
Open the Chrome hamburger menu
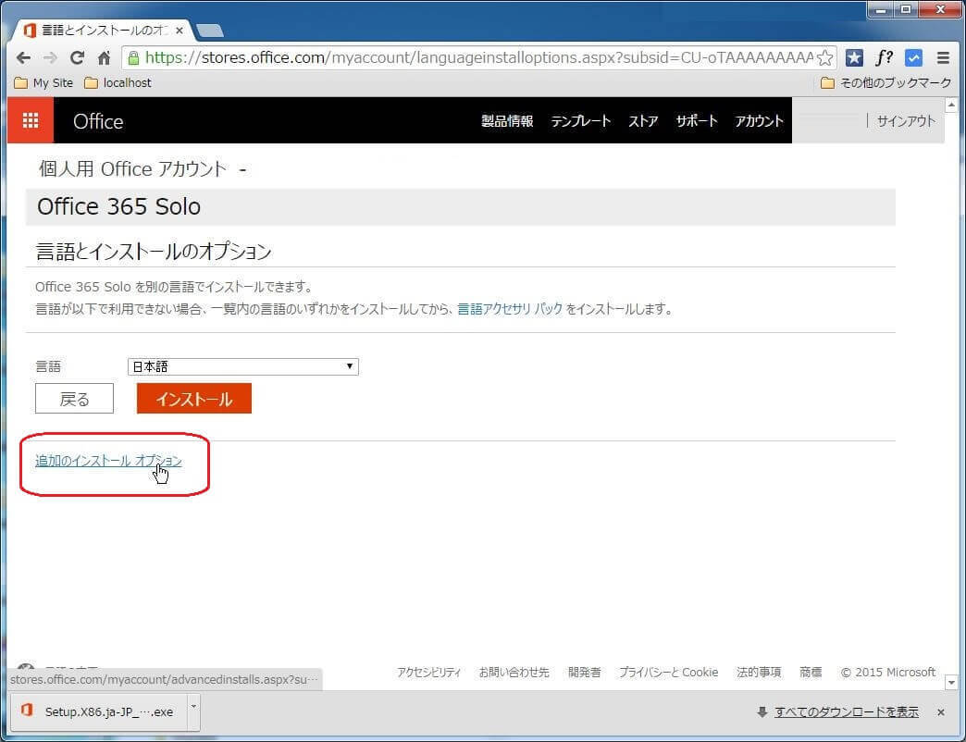[x=943, y=57]
